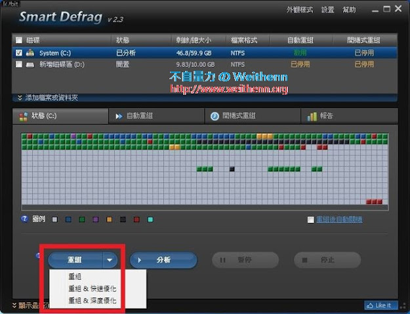Click the white free-space legend swatch
The image size is (410, 314).
point(54,220)
